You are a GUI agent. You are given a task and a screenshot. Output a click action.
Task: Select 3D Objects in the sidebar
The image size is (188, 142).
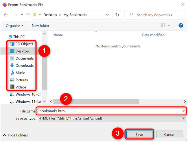click(24, 44)
